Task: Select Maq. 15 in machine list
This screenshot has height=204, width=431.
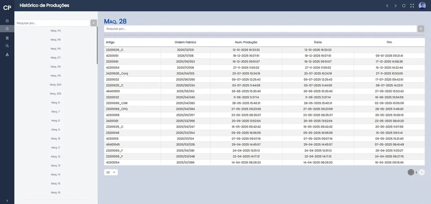Action: [x=56, y=183]
